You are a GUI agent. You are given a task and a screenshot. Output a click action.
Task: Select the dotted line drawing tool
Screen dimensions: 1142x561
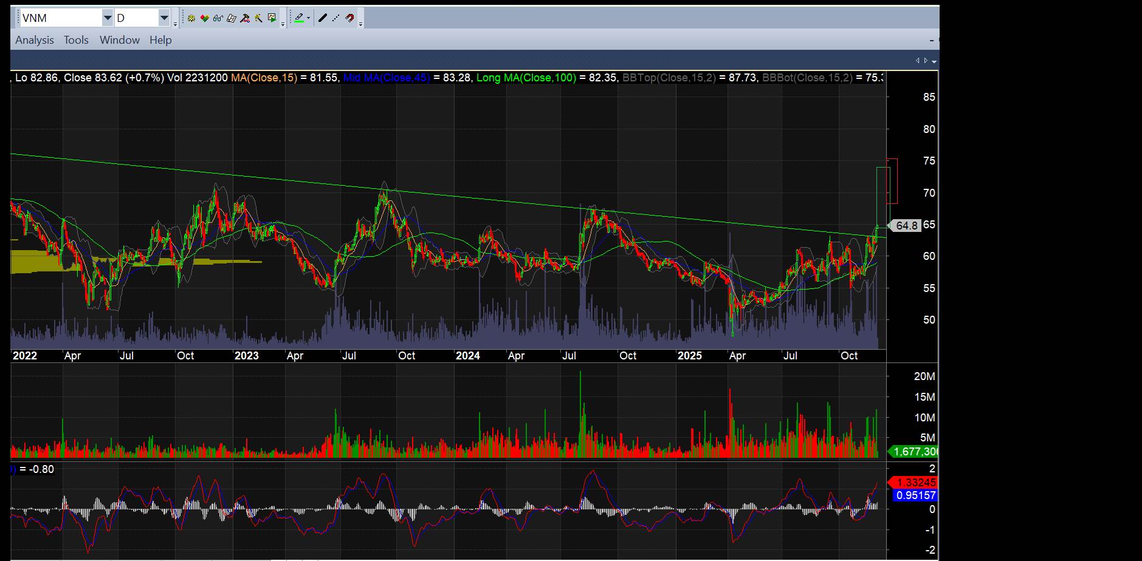[x=336, y=18]
